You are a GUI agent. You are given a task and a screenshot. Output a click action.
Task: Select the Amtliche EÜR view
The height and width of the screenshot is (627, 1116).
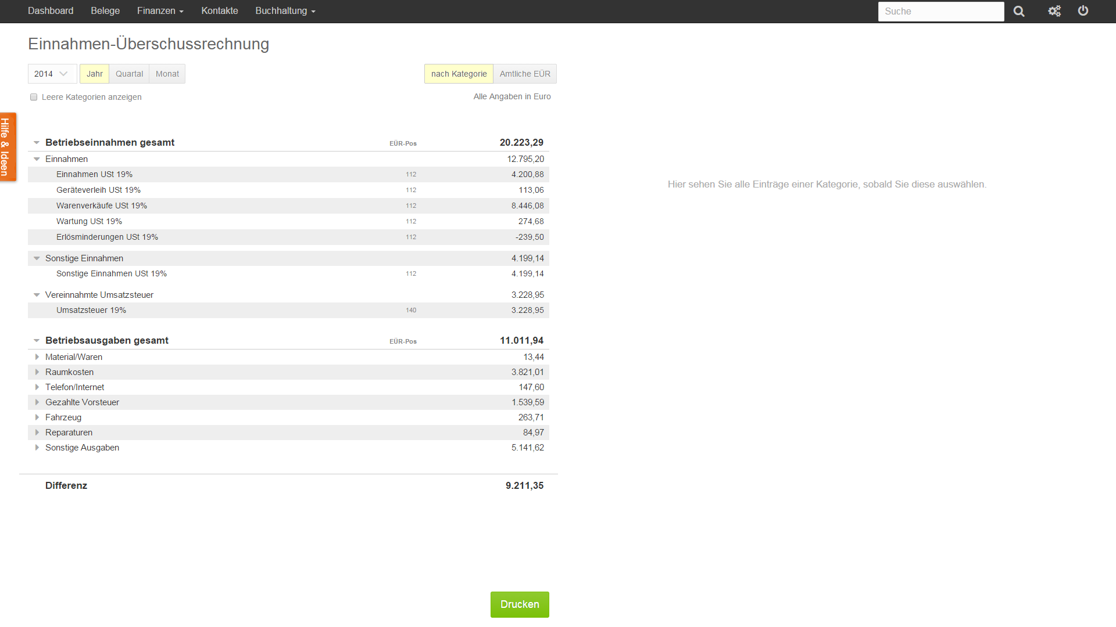click(x=524, y=74)
